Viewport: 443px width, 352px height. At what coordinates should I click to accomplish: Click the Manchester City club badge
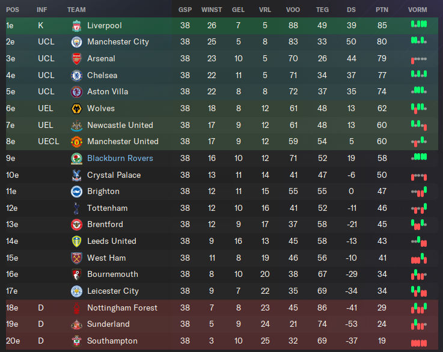[76, 42]
